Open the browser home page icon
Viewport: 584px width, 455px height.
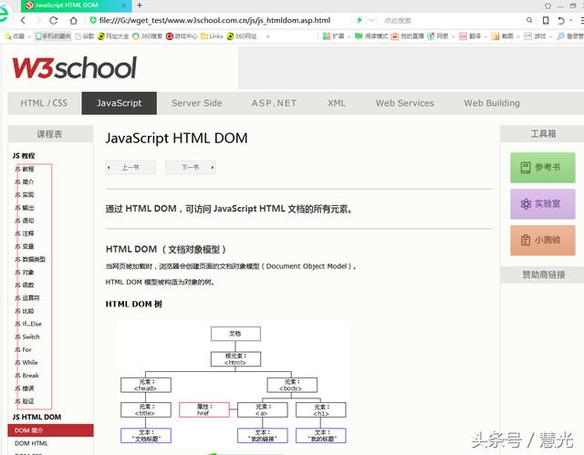73,20
